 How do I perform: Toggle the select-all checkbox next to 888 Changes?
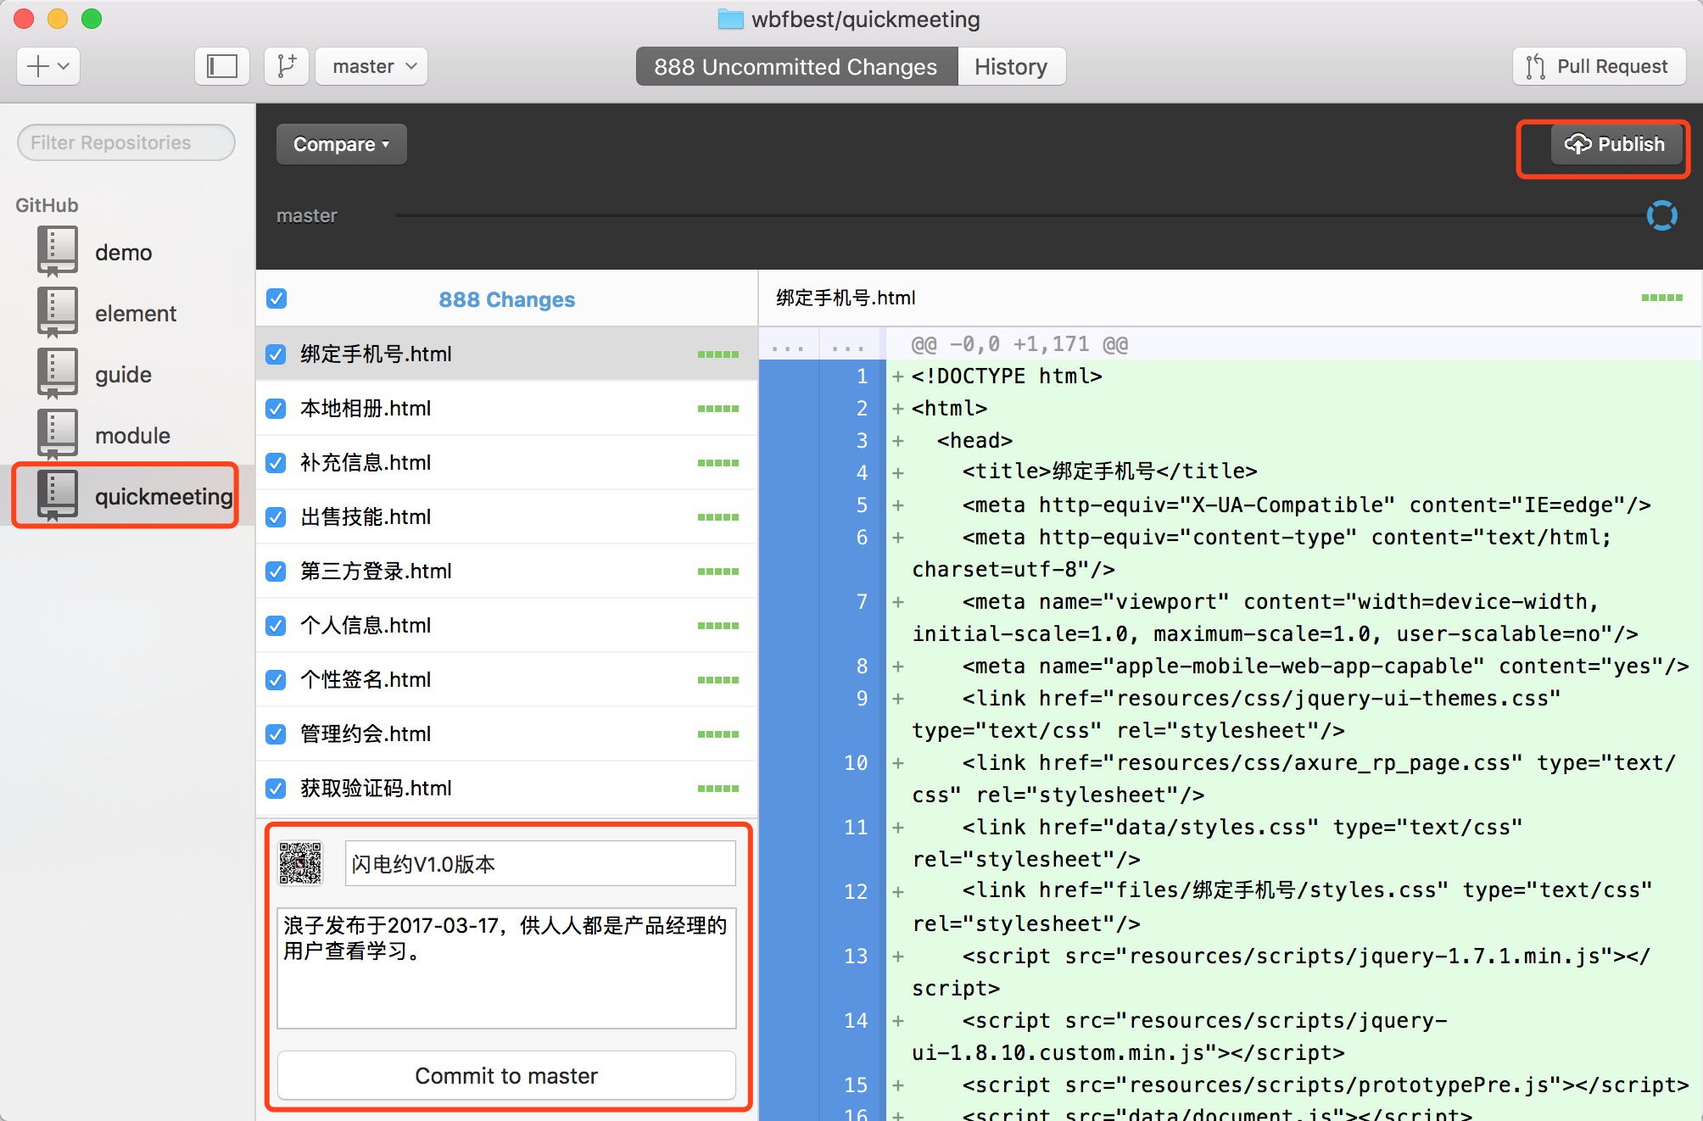276,298
